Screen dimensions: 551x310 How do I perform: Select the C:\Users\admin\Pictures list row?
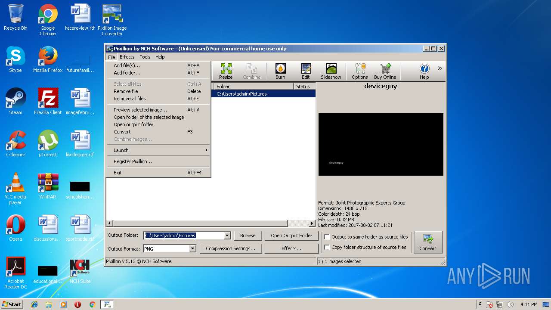tap(263, 94)
